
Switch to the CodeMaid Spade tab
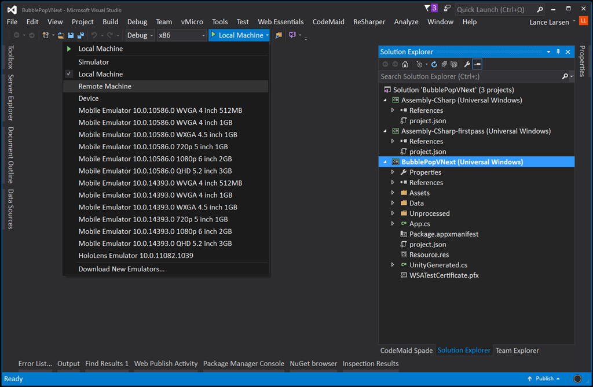click(406, 351)
